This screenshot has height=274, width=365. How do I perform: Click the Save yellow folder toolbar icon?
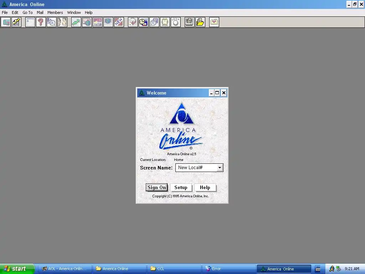[200, 22]
